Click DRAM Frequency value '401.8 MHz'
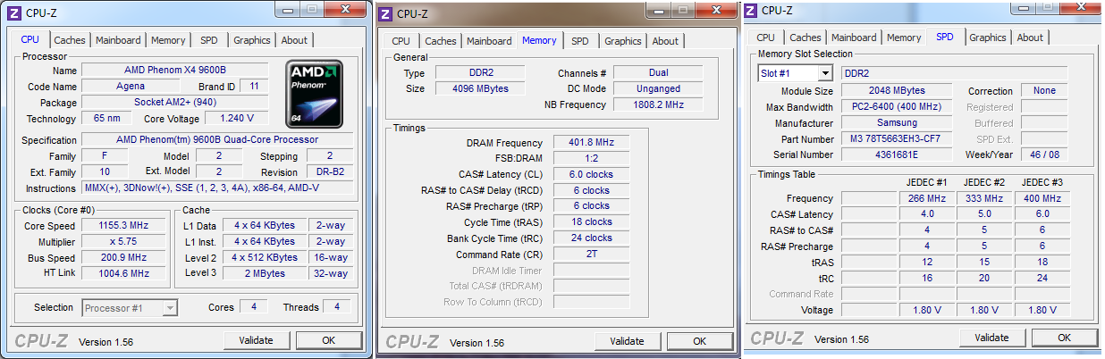This screenshot has height=359, width=1105. pyautogui.click(x=591, y=143)
